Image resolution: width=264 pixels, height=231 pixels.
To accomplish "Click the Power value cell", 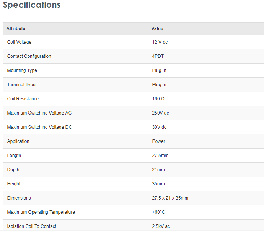I will pyautogui.click(x=159, y=141).
